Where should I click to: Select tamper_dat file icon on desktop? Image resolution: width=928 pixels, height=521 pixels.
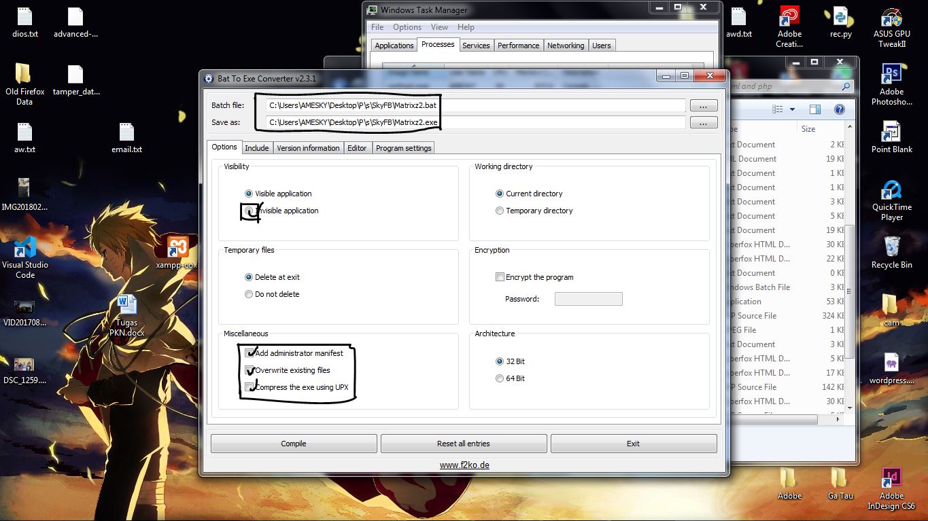tap(75, 79)
